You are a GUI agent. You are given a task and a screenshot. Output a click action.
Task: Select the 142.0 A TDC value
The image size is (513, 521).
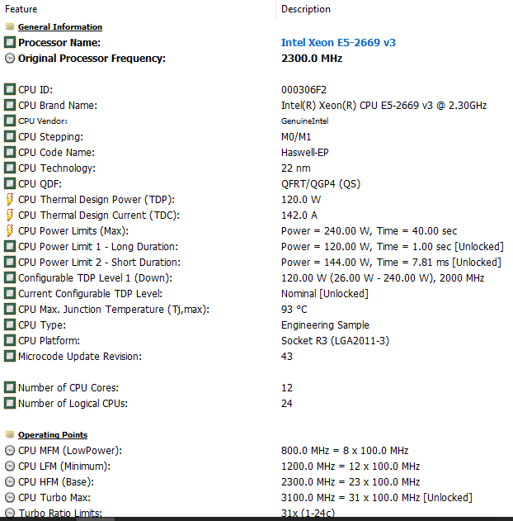pyautogui.click(x=299, y=216)
